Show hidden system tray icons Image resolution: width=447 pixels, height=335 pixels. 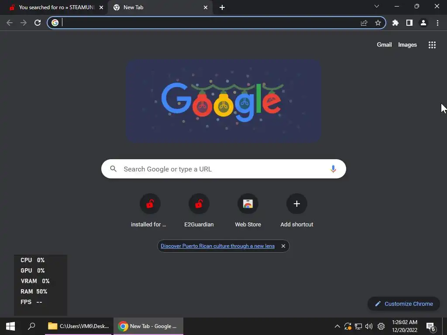(337, 326)
